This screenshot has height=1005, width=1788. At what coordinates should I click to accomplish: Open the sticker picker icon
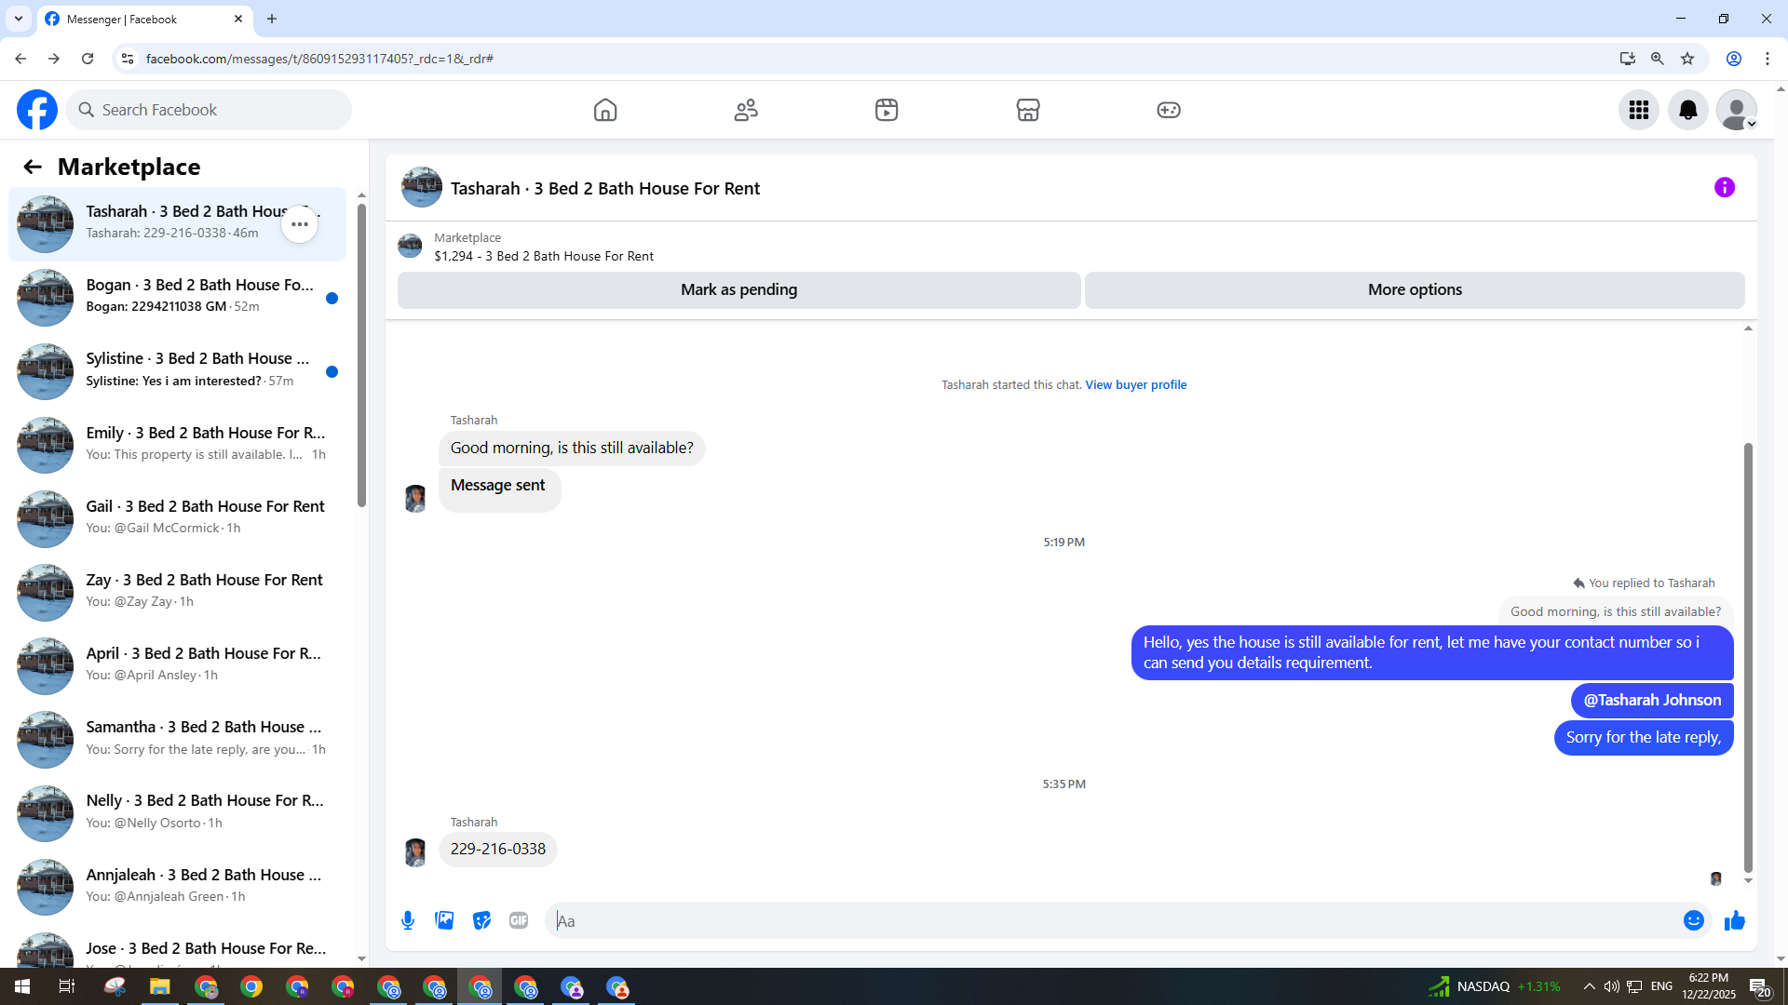(x=481, y=920)
